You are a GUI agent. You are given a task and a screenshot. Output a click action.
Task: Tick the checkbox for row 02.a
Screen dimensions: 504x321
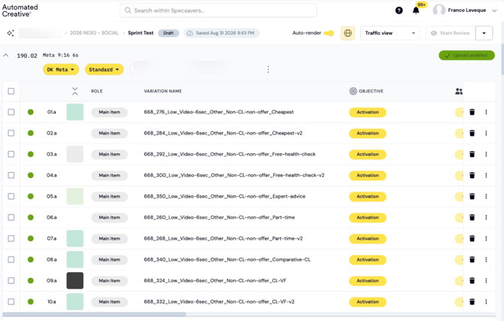pyautogui.click(x=11, y=133)
